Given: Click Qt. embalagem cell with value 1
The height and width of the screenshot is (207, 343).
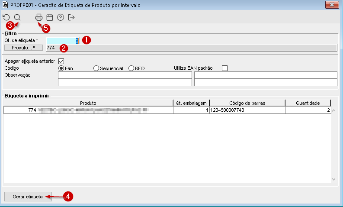Looking at the screenshot, I should coord(191,110).
